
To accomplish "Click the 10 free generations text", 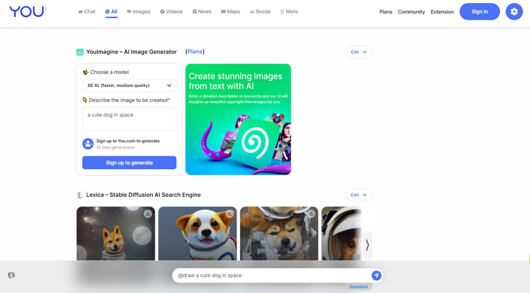I will (x=115, y=148).
